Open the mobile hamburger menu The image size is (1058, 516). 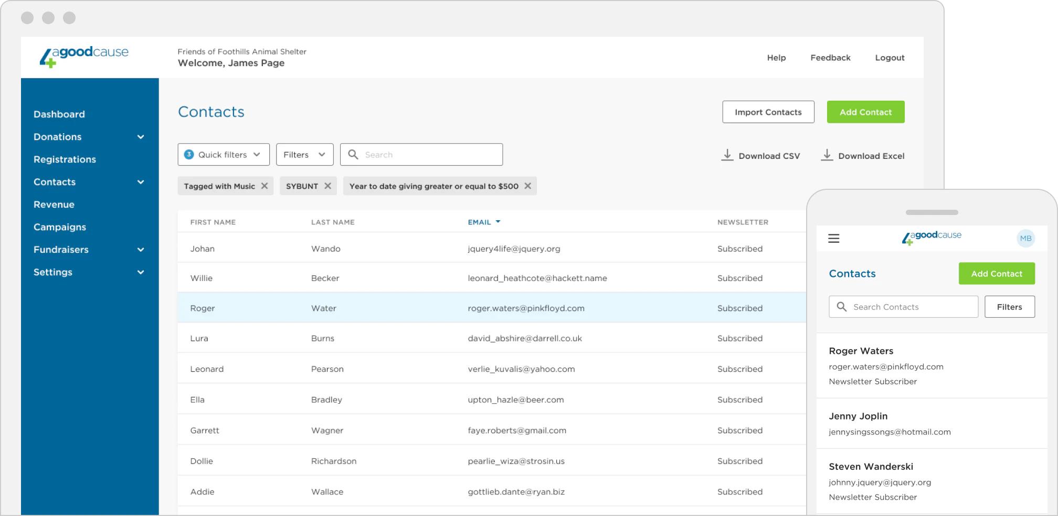833,239
